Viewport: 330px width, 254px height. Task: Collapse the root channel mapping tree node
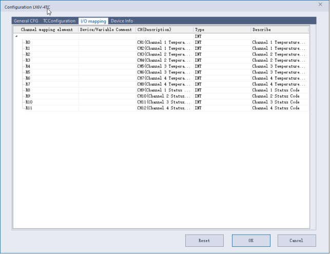pos(16,36)
